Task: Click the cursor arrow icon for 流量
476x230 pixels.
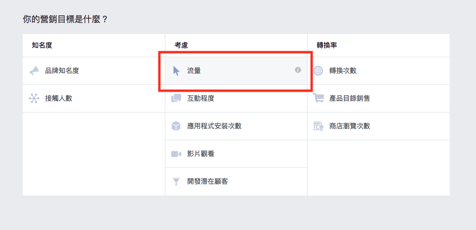Action: 176,71
